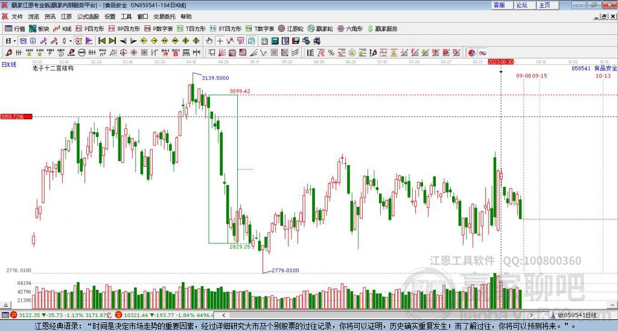Jump to last bar with skip-forward icon
This screenshot has width=618, height=332.
coord(112,41)
